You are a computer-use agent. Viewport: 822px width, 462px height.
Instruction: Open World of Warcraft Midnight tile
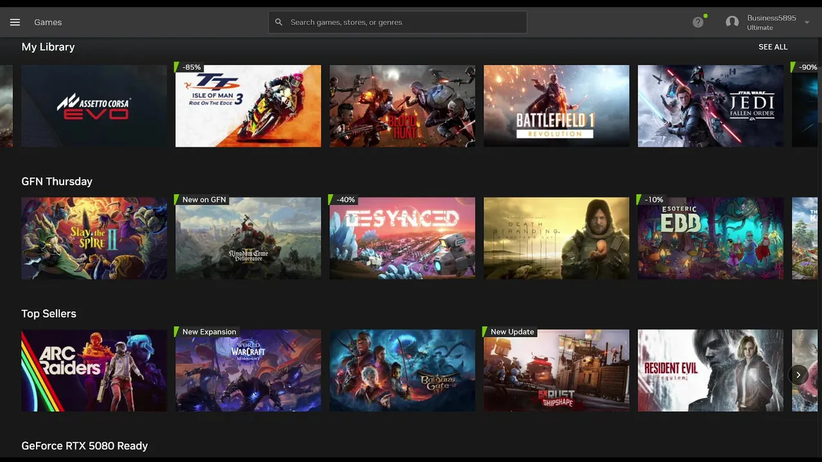point(249,370)
